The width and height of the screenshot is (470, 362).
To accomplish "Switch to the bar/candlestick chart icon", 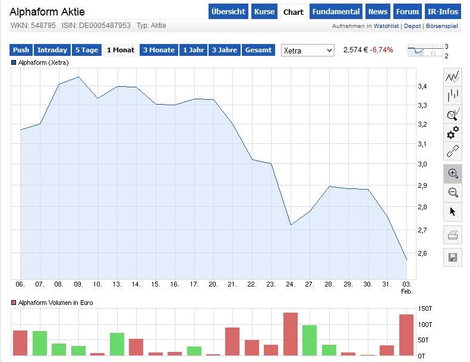I will 453,95.
